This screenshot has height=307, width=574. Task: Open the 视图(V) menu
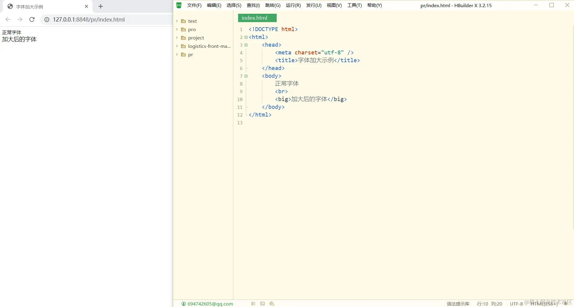tap(334, 5)
